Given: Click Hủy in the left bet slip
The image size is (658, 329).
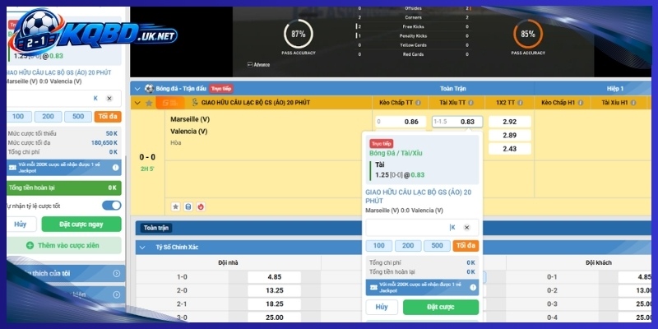Looking at the screenshot, I should [x=20, y=224].
